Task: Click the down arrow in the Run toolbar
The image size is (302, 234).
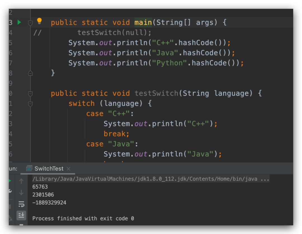Action: click(22, 192)
